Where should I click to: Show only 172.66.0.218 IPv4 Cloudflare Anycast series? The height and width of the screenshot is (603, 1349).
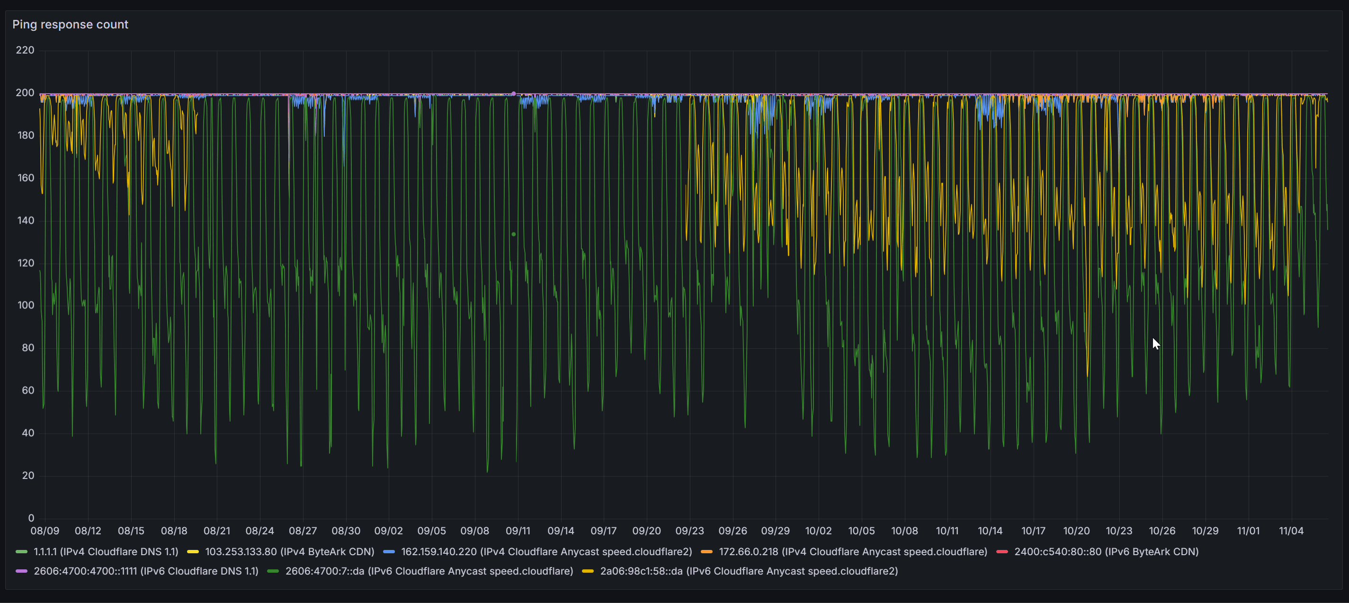click(853, 552)
